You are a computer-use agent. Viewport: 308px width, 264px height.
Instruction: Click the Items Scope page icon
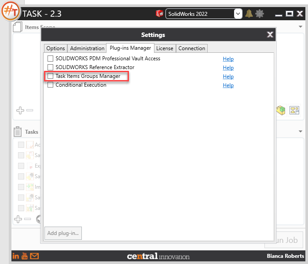point(17,27)
